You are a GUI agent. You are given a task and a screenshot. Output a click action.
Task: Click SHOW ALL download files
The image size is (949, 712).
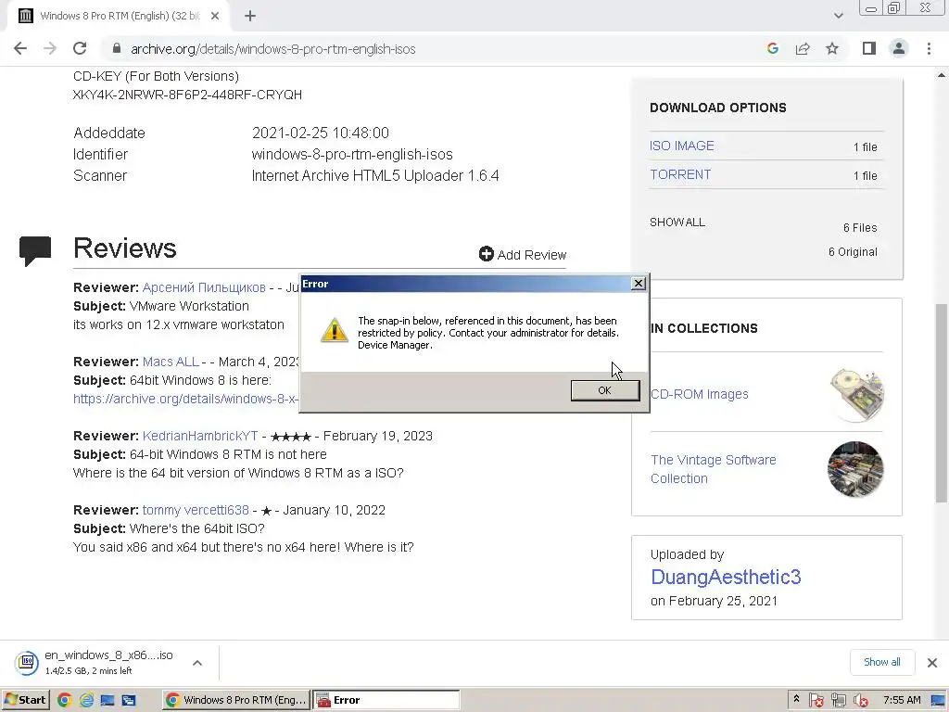[677, 222]
